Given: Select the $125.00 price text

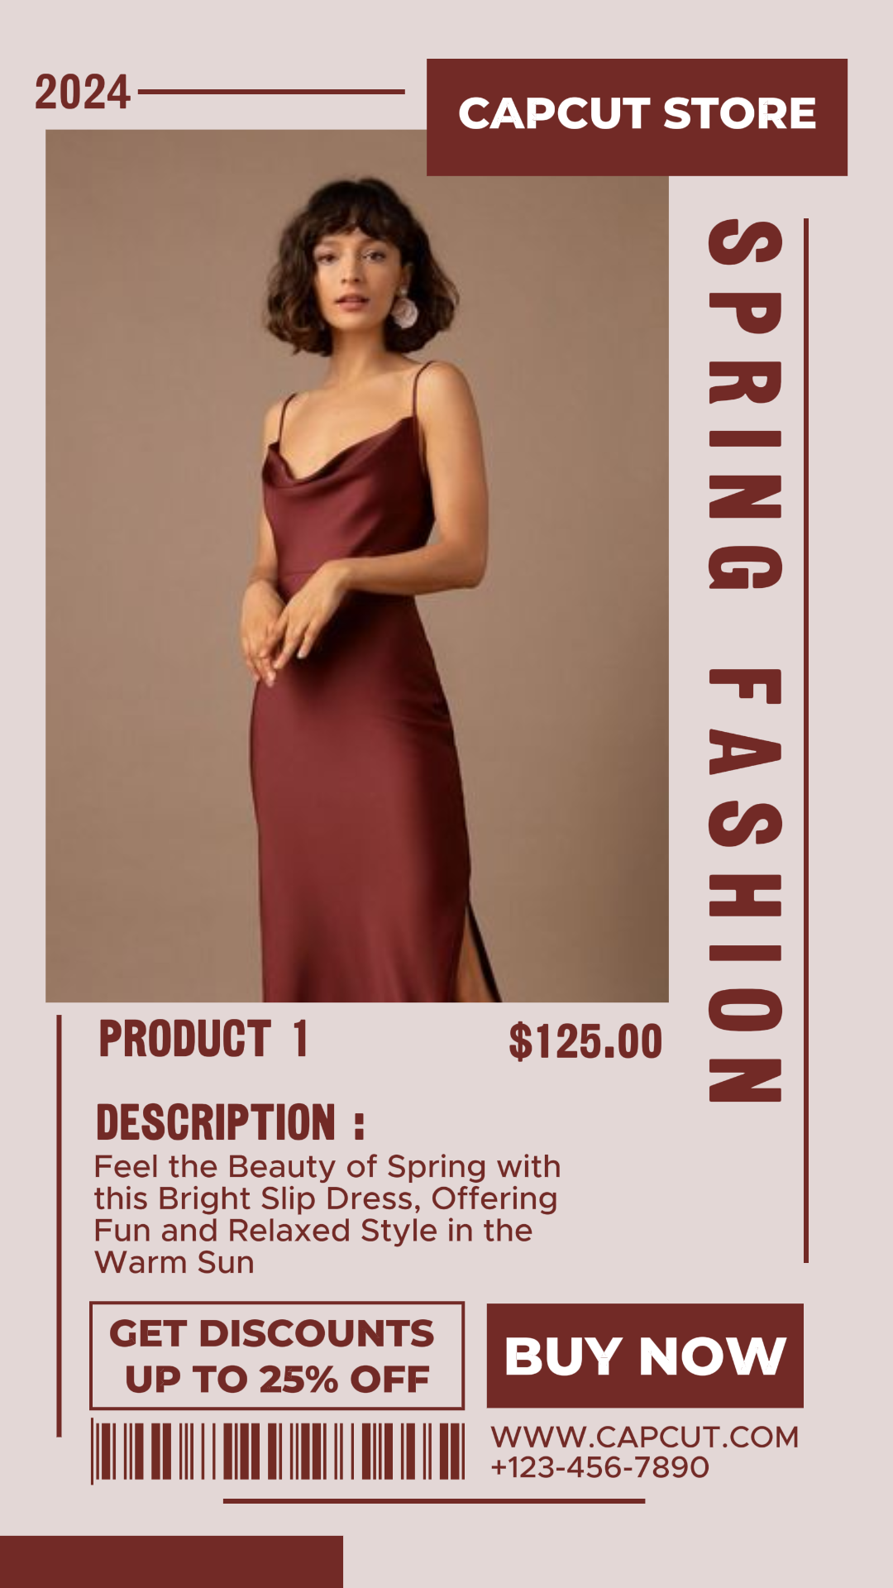Looking at the screenshot, I should [x=585, y=1041].
